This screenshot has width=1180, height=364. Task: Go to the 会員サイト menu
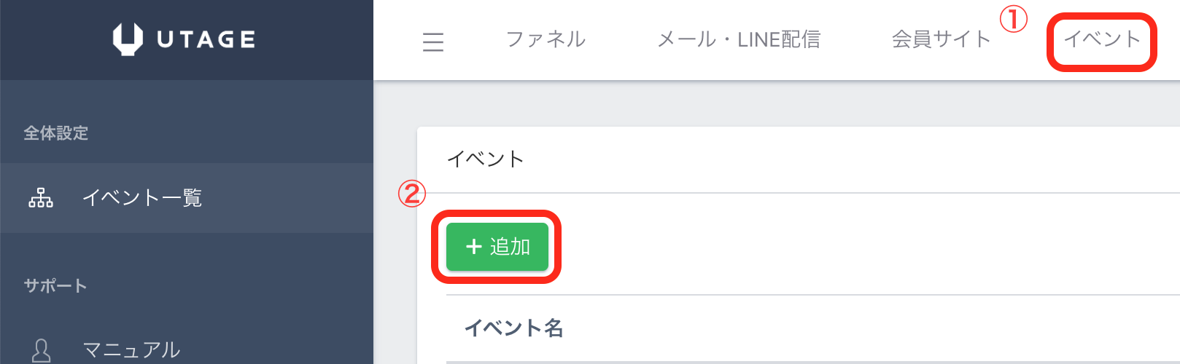click(941, 39)
